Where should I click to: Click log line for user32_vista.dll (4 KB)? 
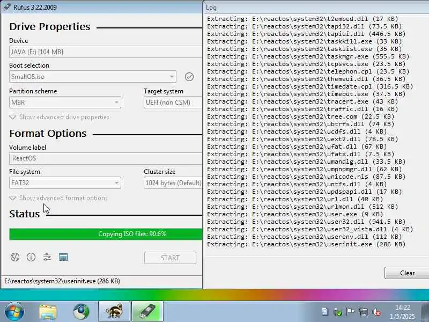[x=310, y=229]
